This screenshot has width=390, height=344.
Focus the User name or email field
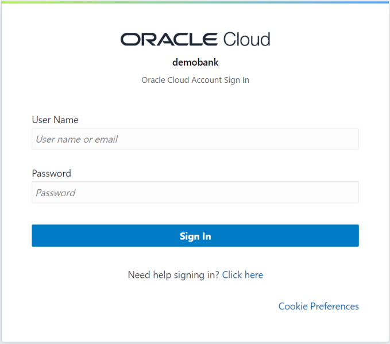coord(195,139)
